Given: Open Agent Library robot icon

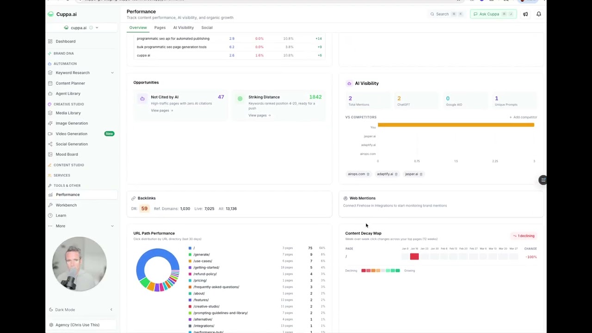Looking at the screenshot, I should (50, 93).
